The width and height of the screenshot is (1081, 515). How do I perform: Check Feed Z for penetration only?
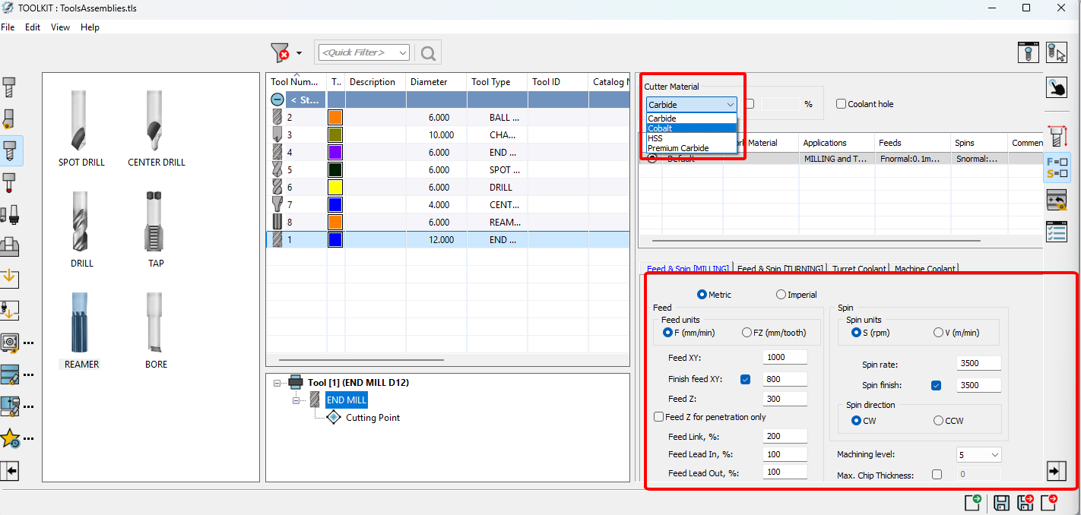coord(658,417)
